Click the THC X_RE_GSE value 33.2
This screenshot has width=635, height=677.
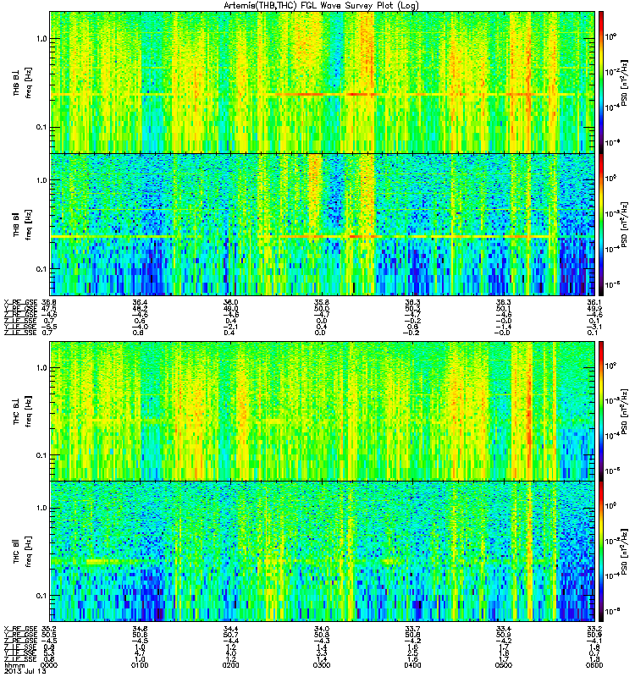click(x=594, y=629)
